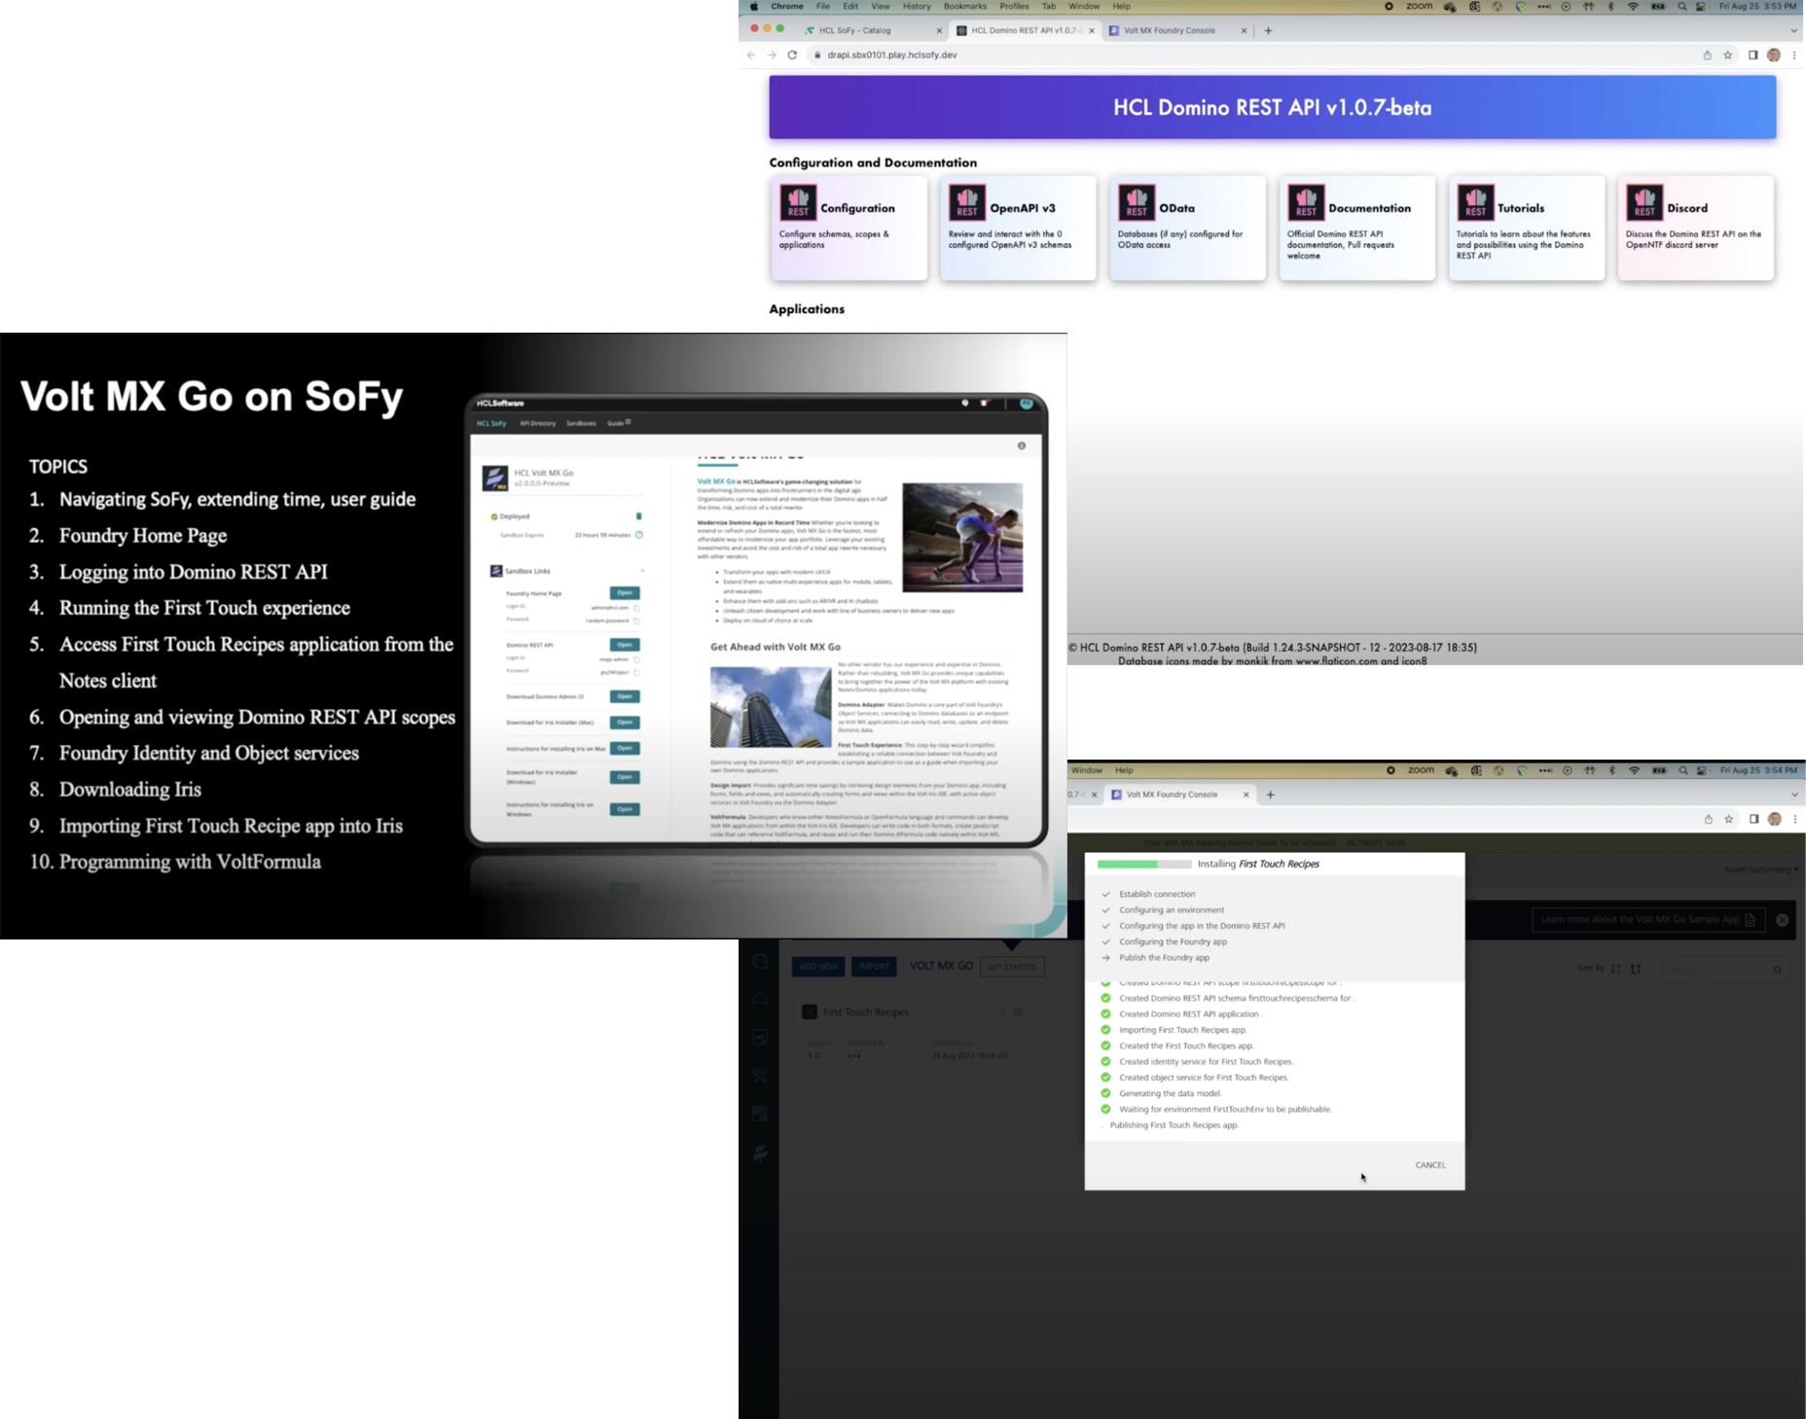Click profile avatar in the Domino REST API window
This screenshot has width=1806, height=1419.
coord(1774,55)
